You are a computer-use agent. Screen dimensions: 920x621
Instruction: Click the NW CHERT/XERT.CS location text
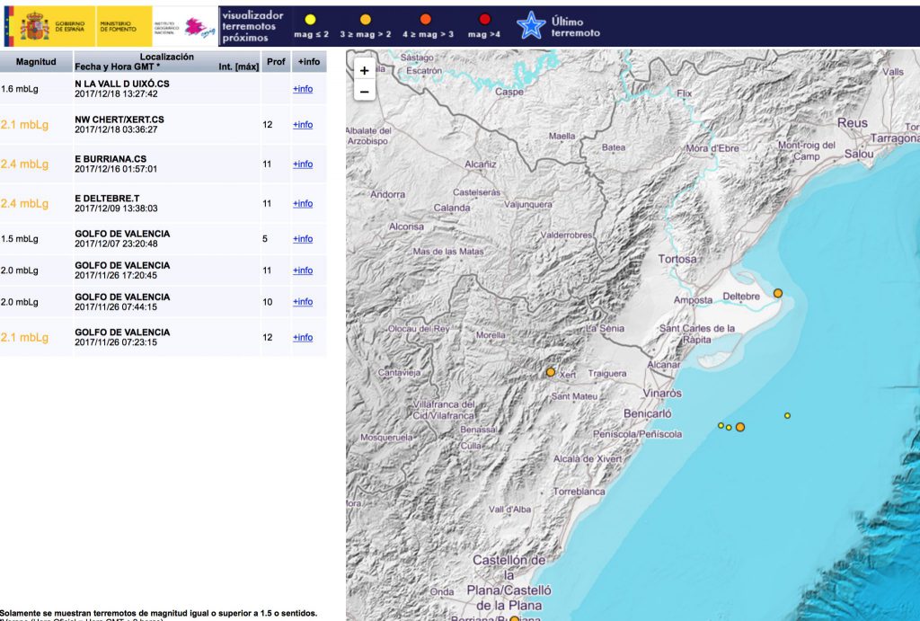[119, 120]
